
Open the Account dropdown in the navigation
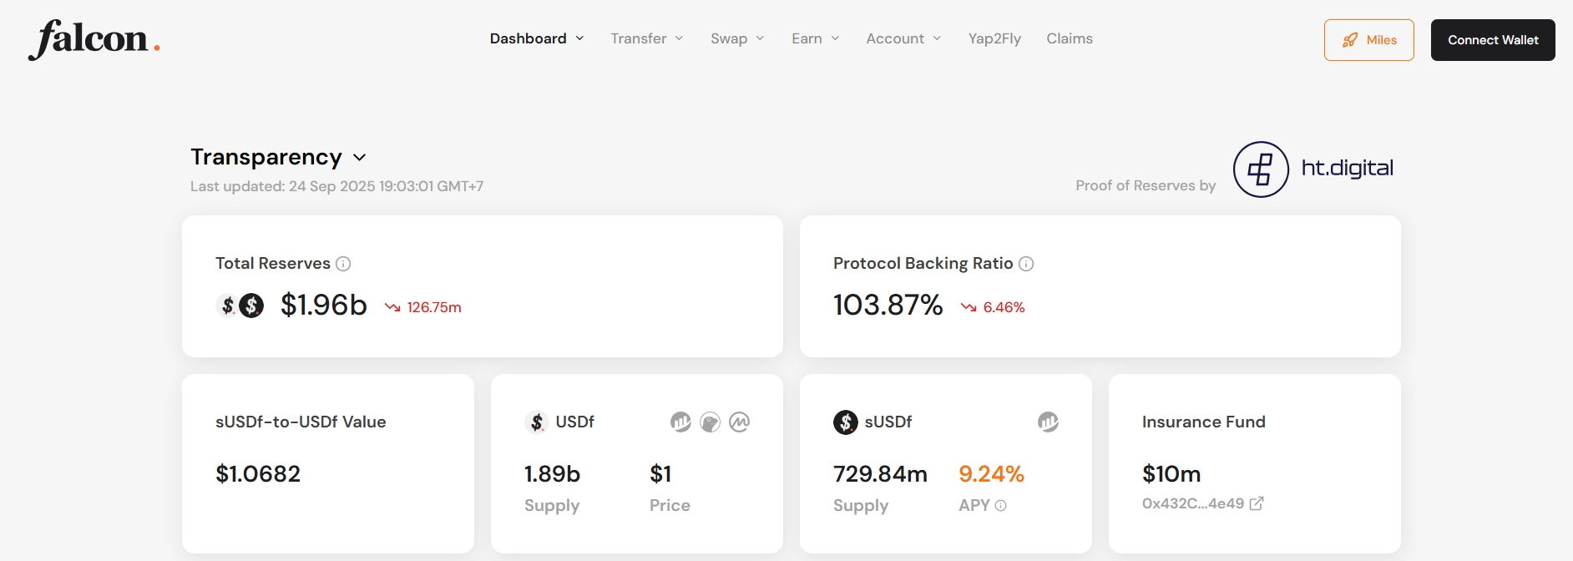tap(903, 38)
